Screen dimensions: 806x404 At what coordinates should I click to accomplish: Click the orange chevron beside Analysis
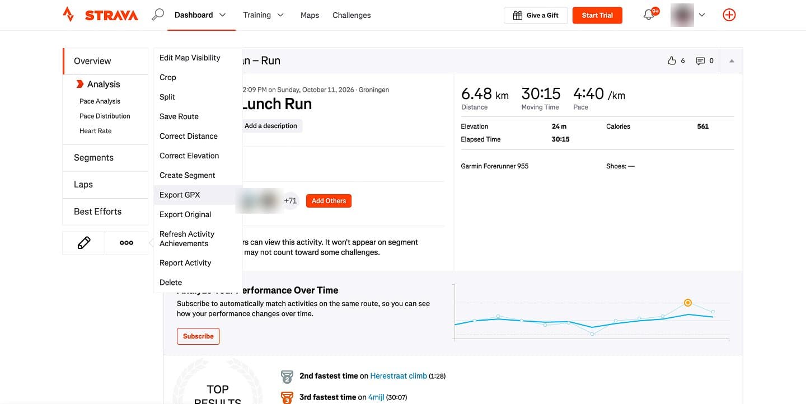pyautogui.click(x=80, y=84)
